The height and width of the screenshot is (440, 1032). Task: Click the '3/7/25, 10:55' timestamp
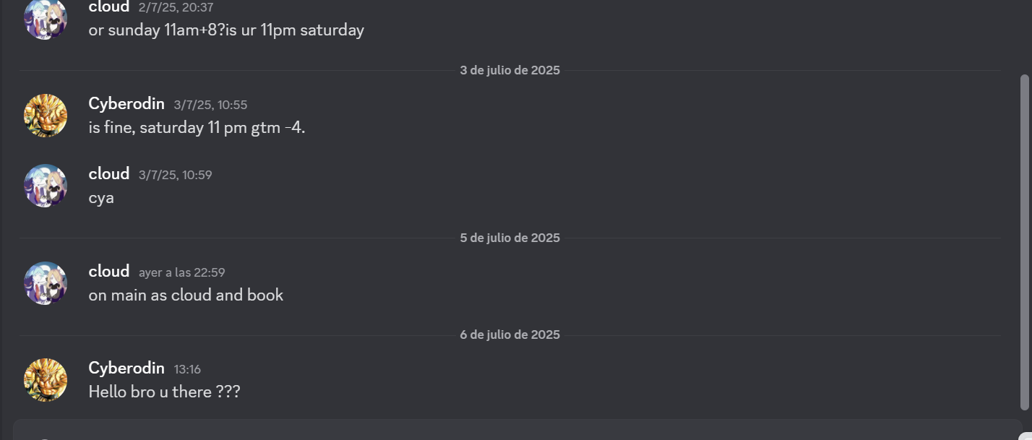coord(210,105)
